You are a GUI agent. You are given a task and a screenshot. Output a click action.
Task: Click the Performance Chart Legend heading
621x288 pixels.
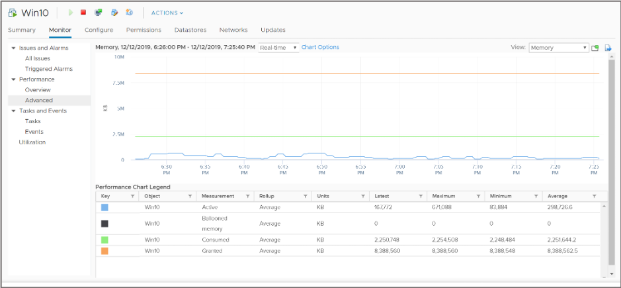coord(133,187)
